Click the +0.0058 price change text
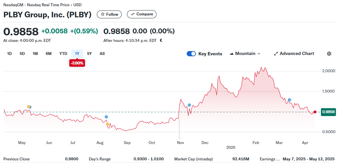Image resolution: width=338 pixels, height=163 pixels. [54, 31]
